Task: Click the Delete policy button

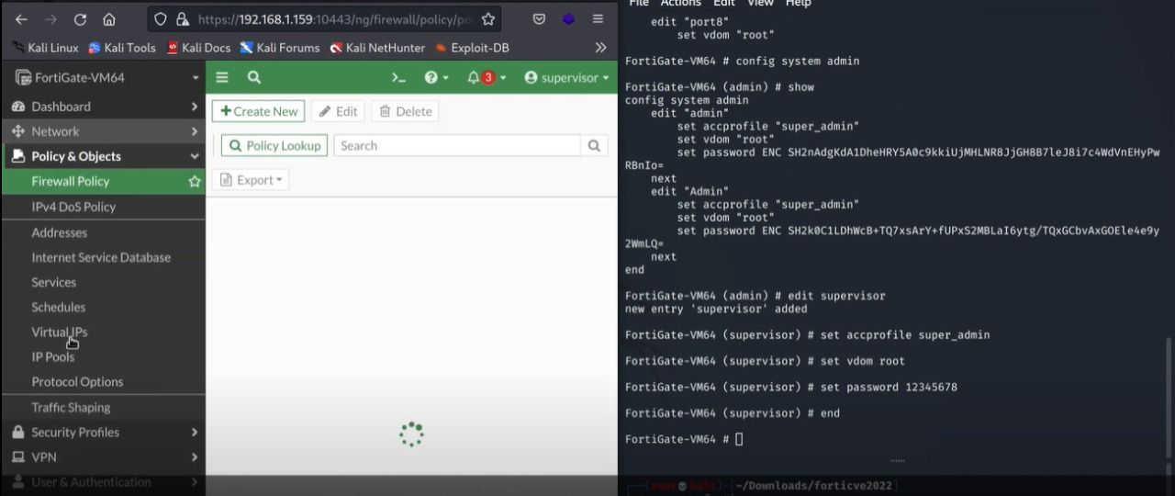Action: point(405,111)
